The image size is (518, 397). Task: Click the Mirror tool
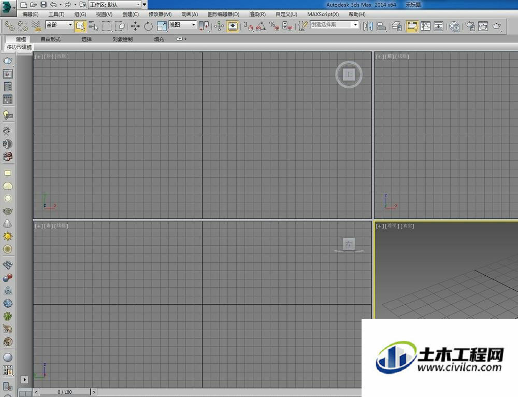point(368,26)
